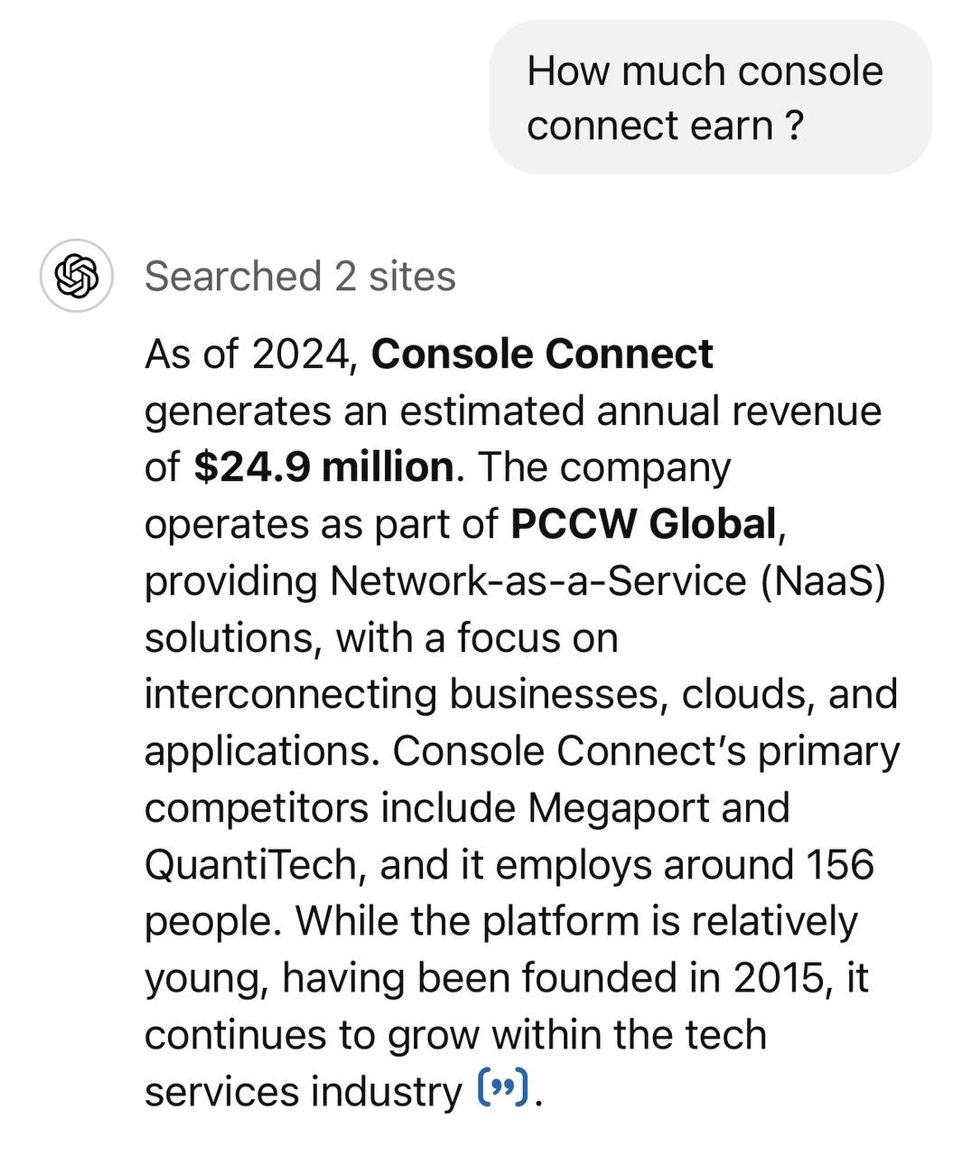Click the bold Console Connect text
Image resolution: width=972 pixels, height=1157 pixels.
(542, 353)
